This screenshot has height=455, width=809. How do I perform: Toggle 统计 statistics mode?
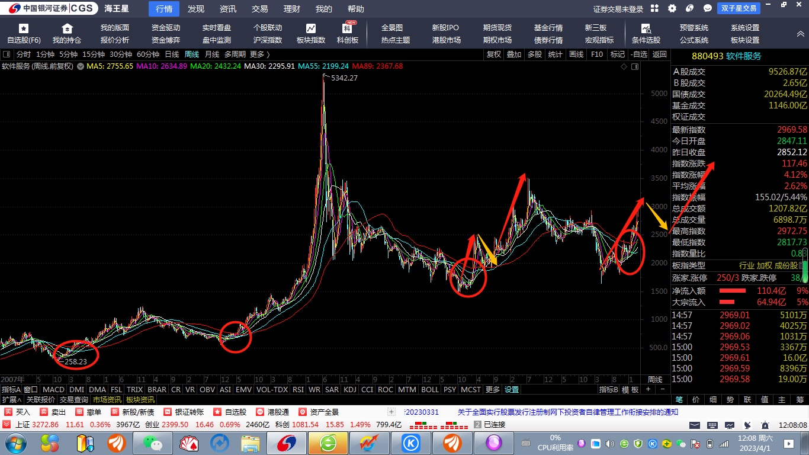[556, 54]
